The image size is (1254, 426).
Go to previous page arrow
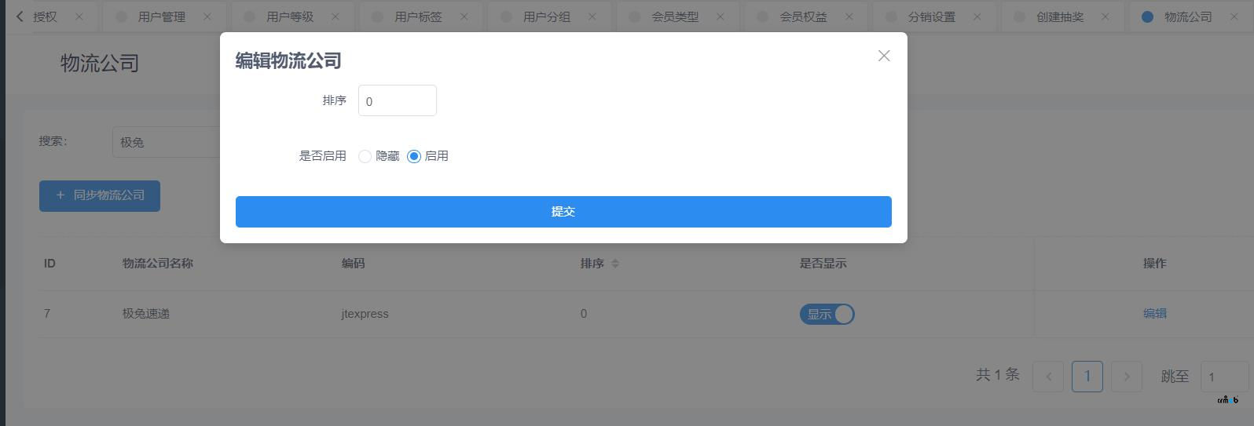(x=1048, y=377)
